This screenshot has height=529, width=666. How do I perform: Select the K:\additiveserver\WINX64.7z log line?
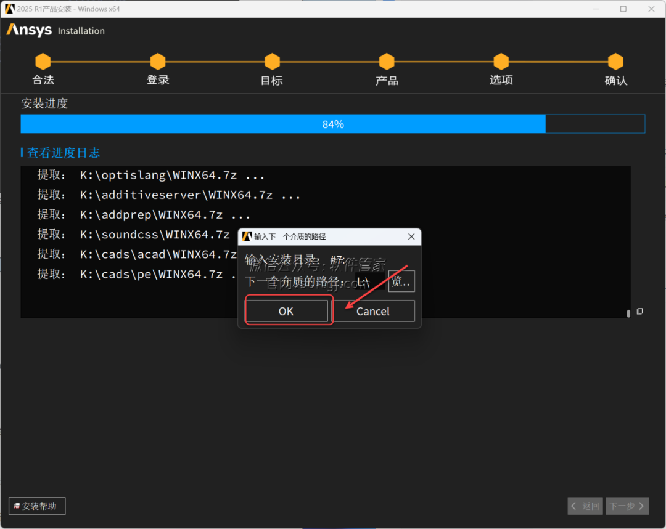pos(168,195)
